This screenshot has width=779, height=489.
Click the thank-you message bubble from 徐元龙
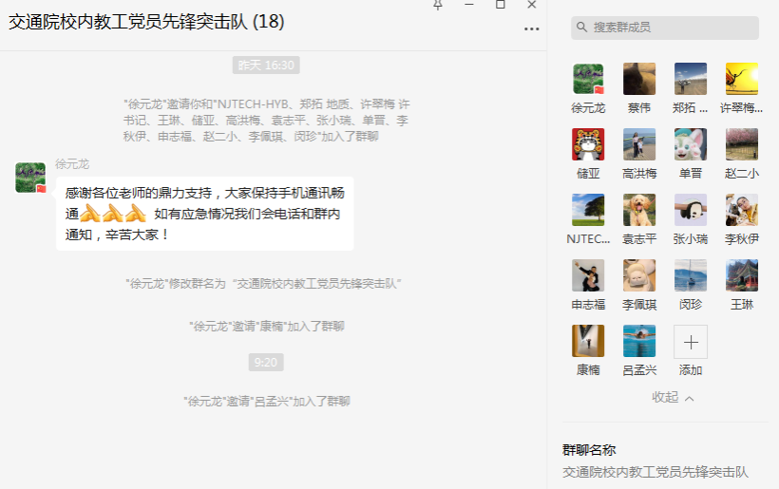click(x=204, y=214)
